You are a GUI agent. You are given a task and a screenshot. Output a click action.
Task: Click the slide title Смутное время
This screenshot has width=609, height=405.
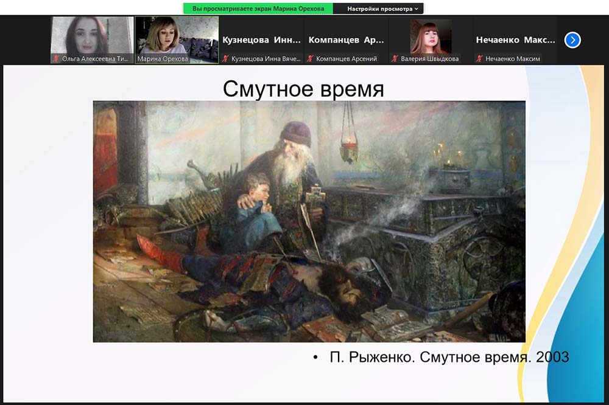pos(303,89)
